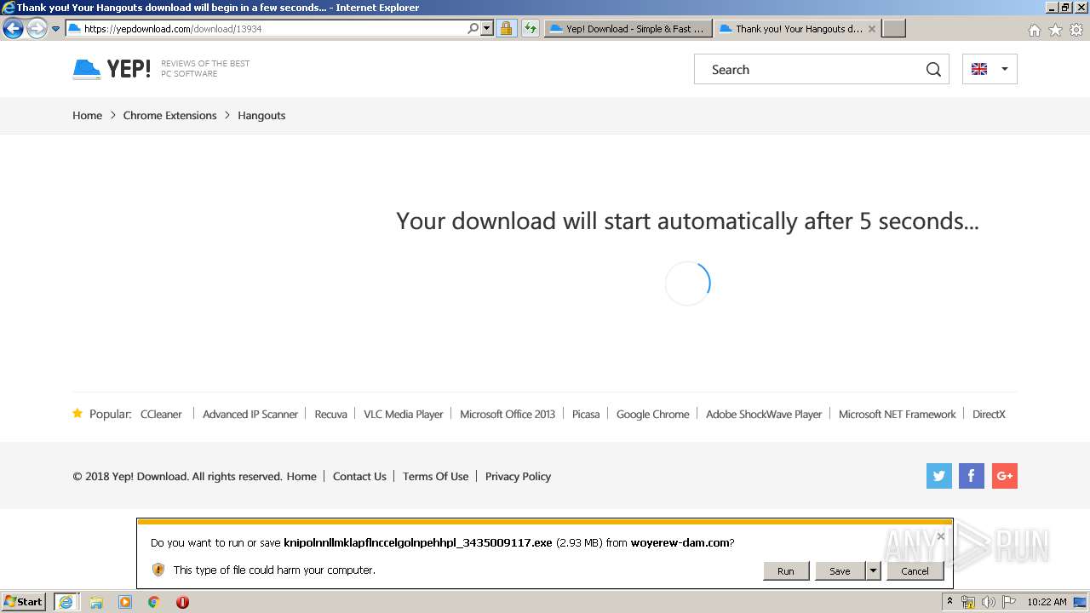
Task: Open the Terms Of Use footer link
Action: [x=436, y=476]
